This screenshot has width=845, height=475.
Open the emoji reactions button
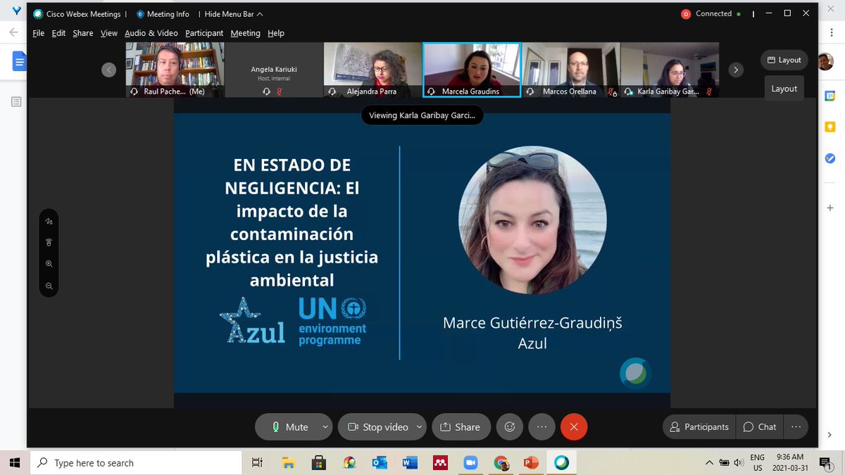(510, 426)
